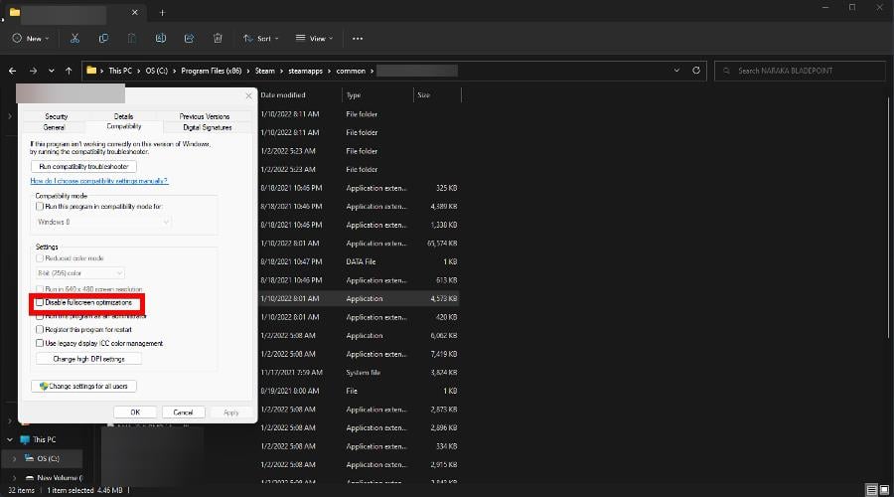Collapse This PC in navigation pane

click(10, 439)
